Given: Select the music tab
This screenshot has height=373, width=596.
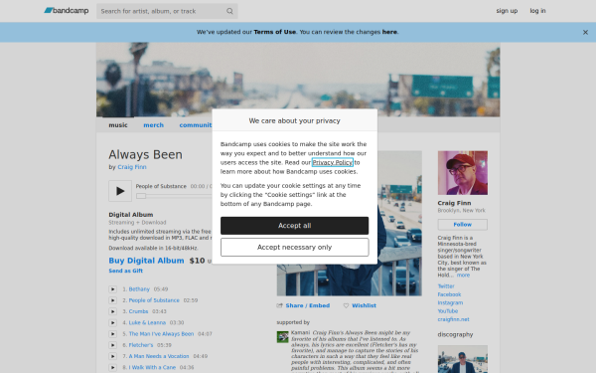Looking at the screenshot, I should click(118, 125).
